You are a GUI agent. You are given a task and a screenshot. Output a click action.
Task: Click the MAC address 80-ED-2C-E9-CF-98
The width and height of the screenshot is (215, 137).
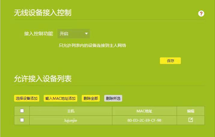tap(144, 120)
